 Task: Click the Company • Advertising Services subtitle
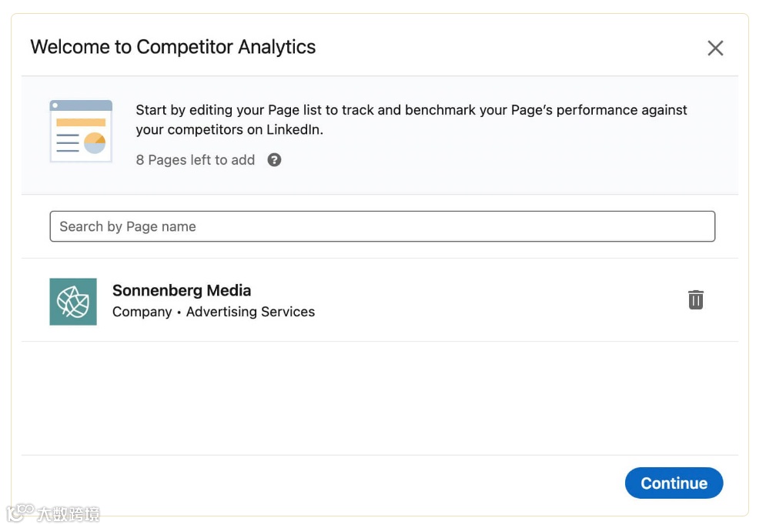pos(213,312)
